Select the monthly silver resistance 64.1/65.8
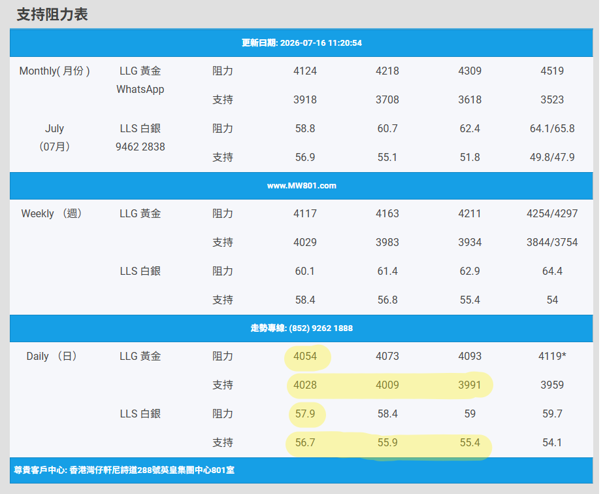Viewport: 605px width, 494px height. 552,128
